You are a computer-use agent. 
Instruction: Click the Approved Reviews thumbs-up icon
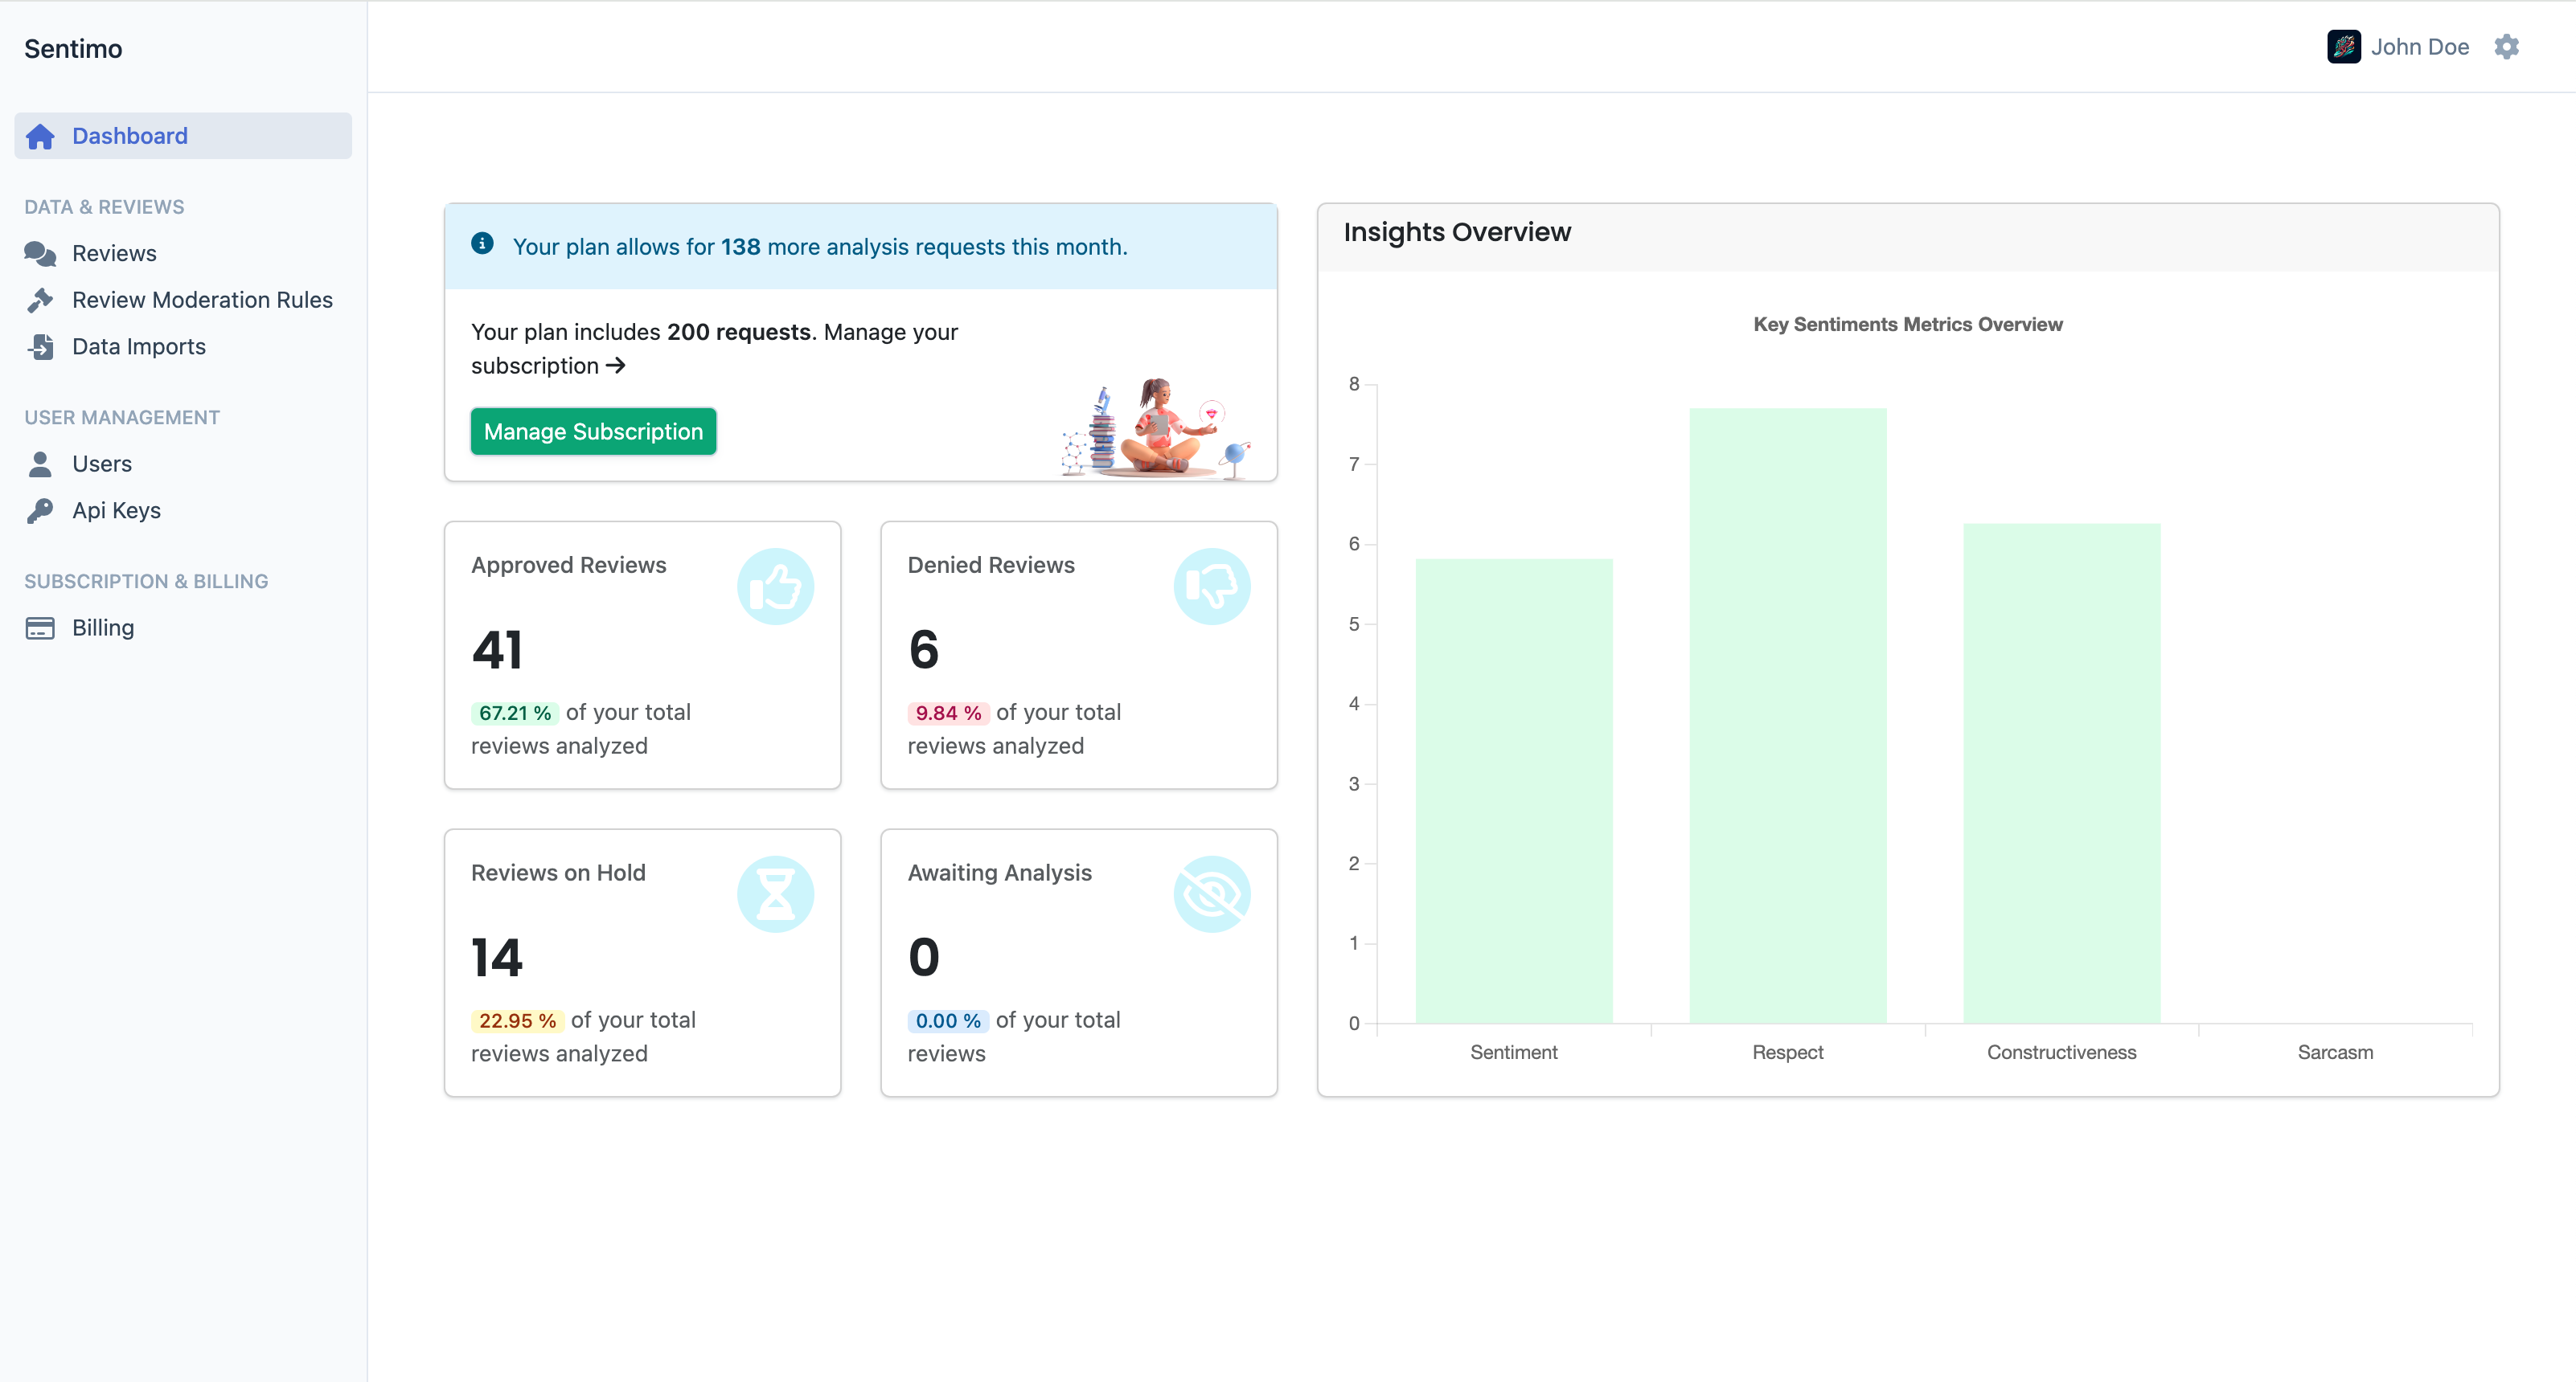tap(777, 587)
